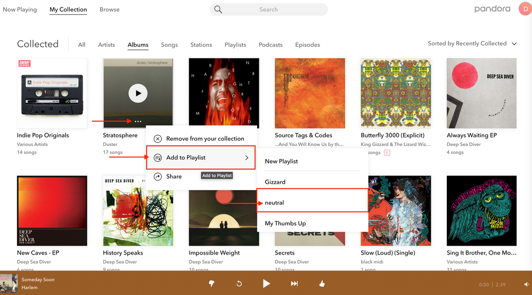Choose Share from the context menu
532x295 pixels.
pos(174,176)
